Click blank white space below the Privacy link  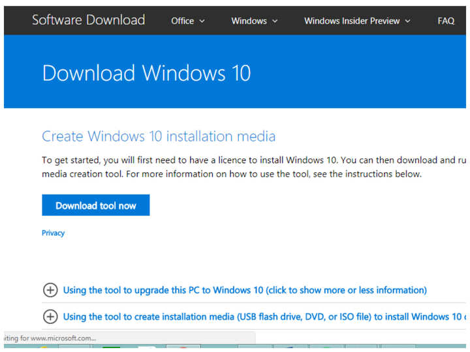196,257
